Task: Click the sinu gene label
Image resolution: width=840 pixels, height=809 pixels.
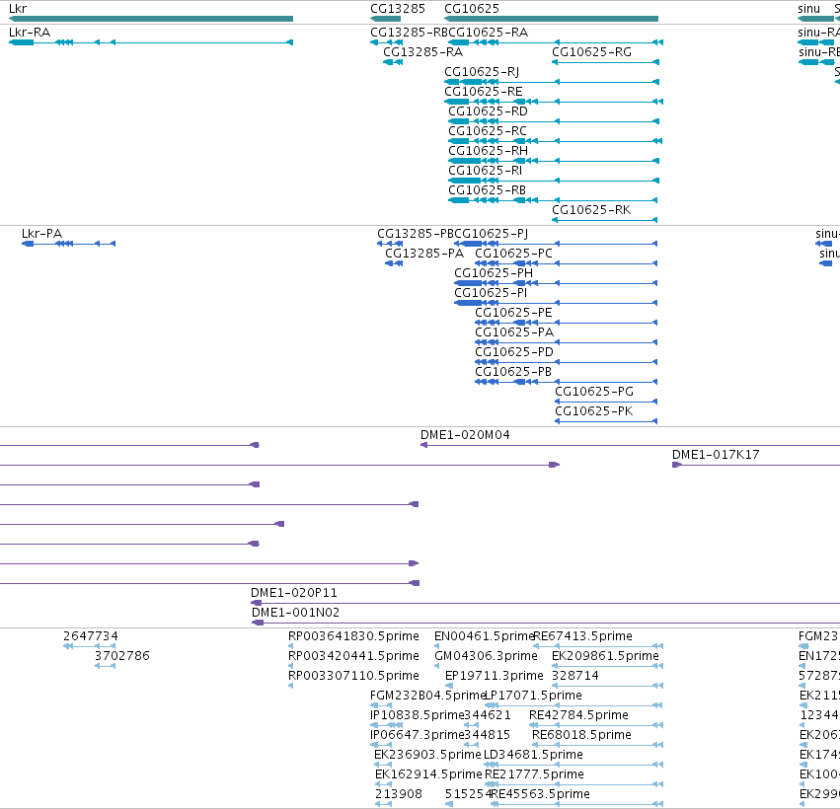Action: pyautogui.click(x=809, y=9)
